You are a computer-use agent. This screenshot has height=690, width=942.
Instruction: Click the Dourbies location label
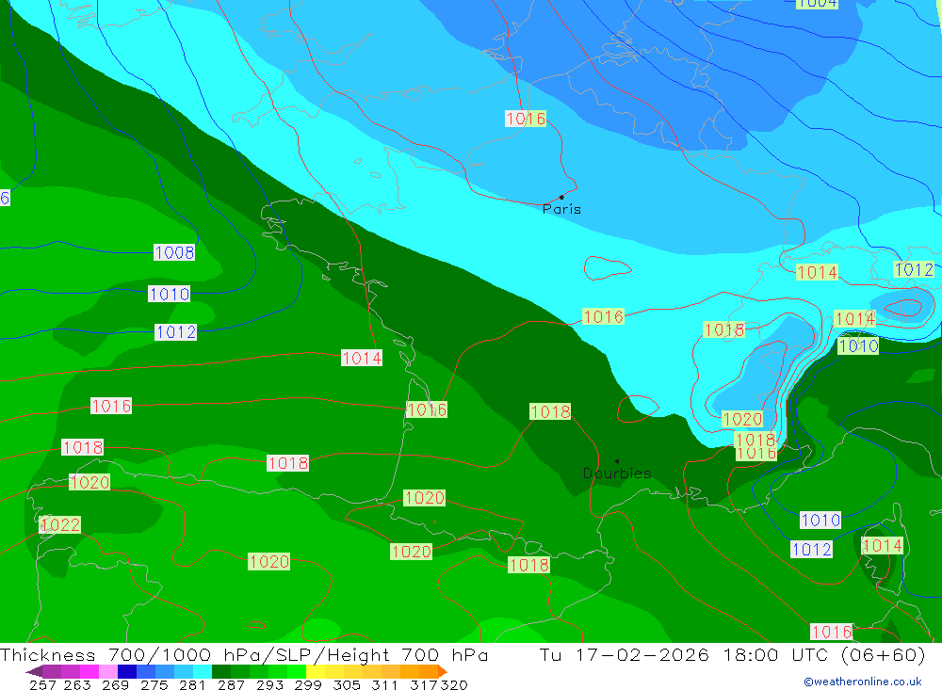(x=617, y=473)
